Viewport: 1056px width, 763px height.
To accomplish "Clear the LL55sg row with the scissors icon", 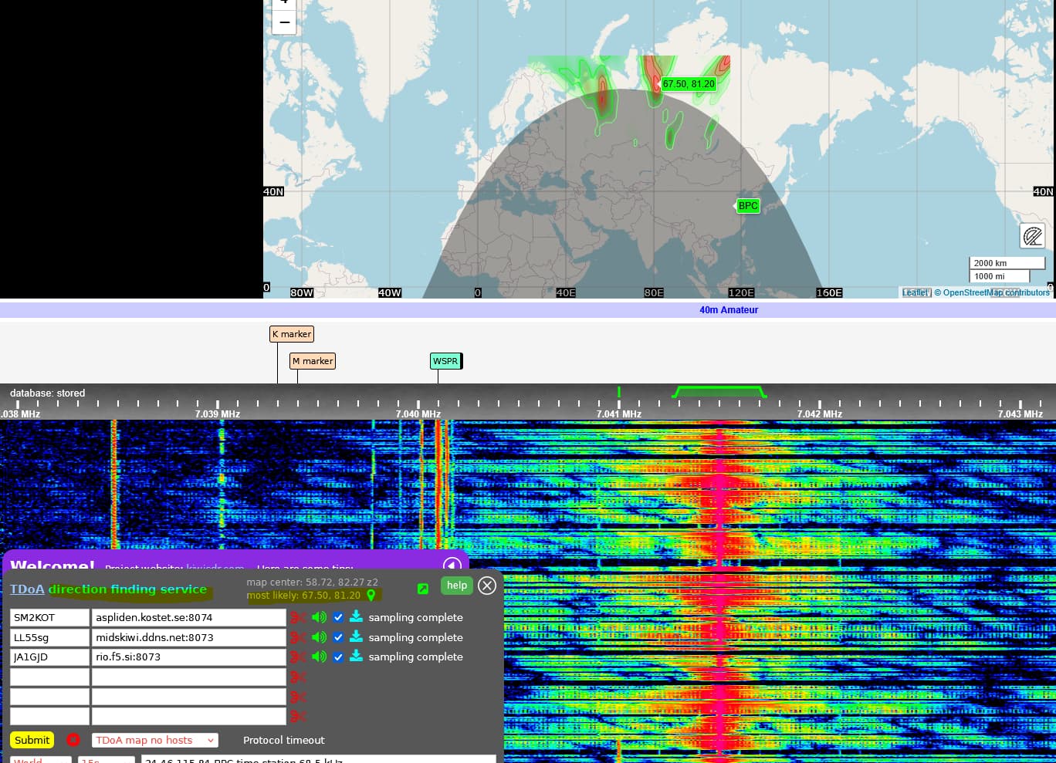I will tap(298, 637).
